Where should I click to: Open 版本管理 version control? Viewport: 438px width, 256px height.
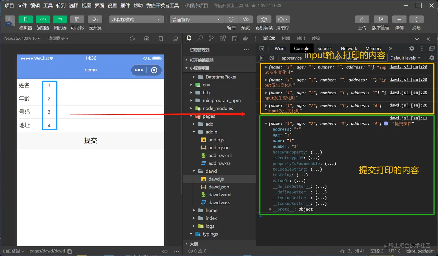[381, 19]
